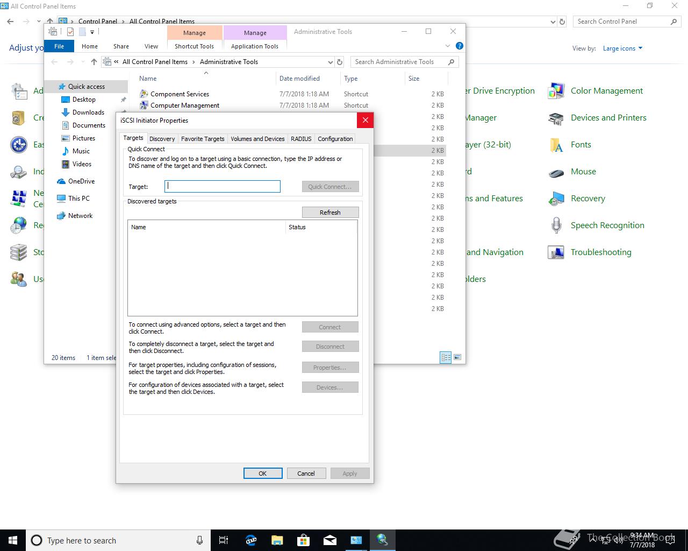Open the File menu in Explorer
The height and width of the screenshot is (551, 688).
59,46
